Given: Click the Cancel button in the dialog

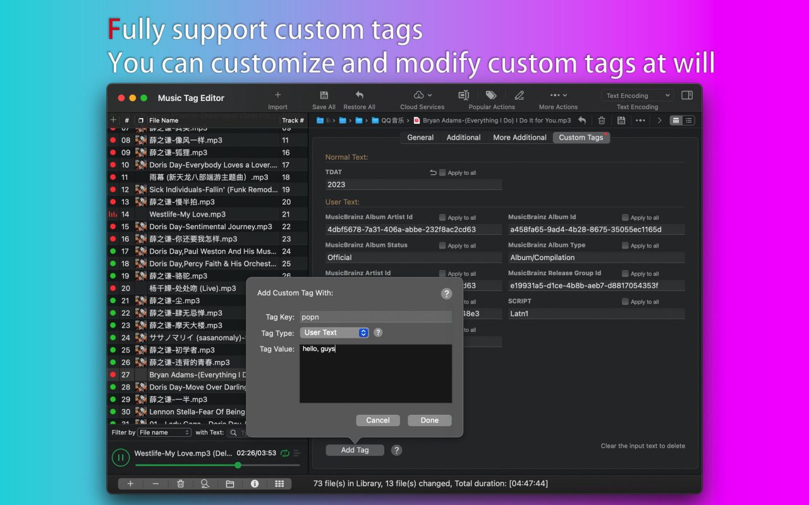Looking at the screenshot, I should (x=378, y=420).
